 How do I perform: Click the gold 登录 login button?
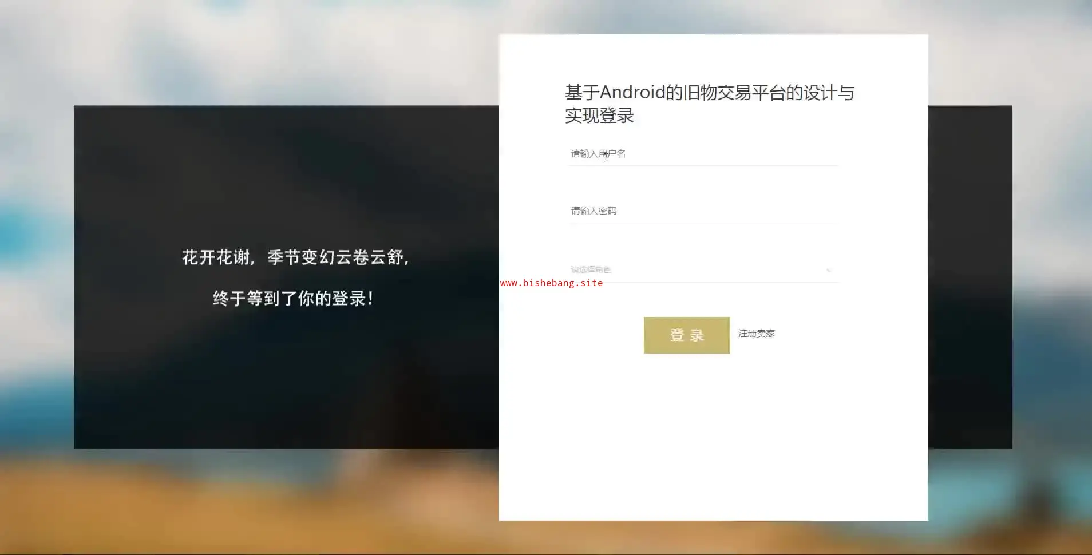tap(687, 335)
